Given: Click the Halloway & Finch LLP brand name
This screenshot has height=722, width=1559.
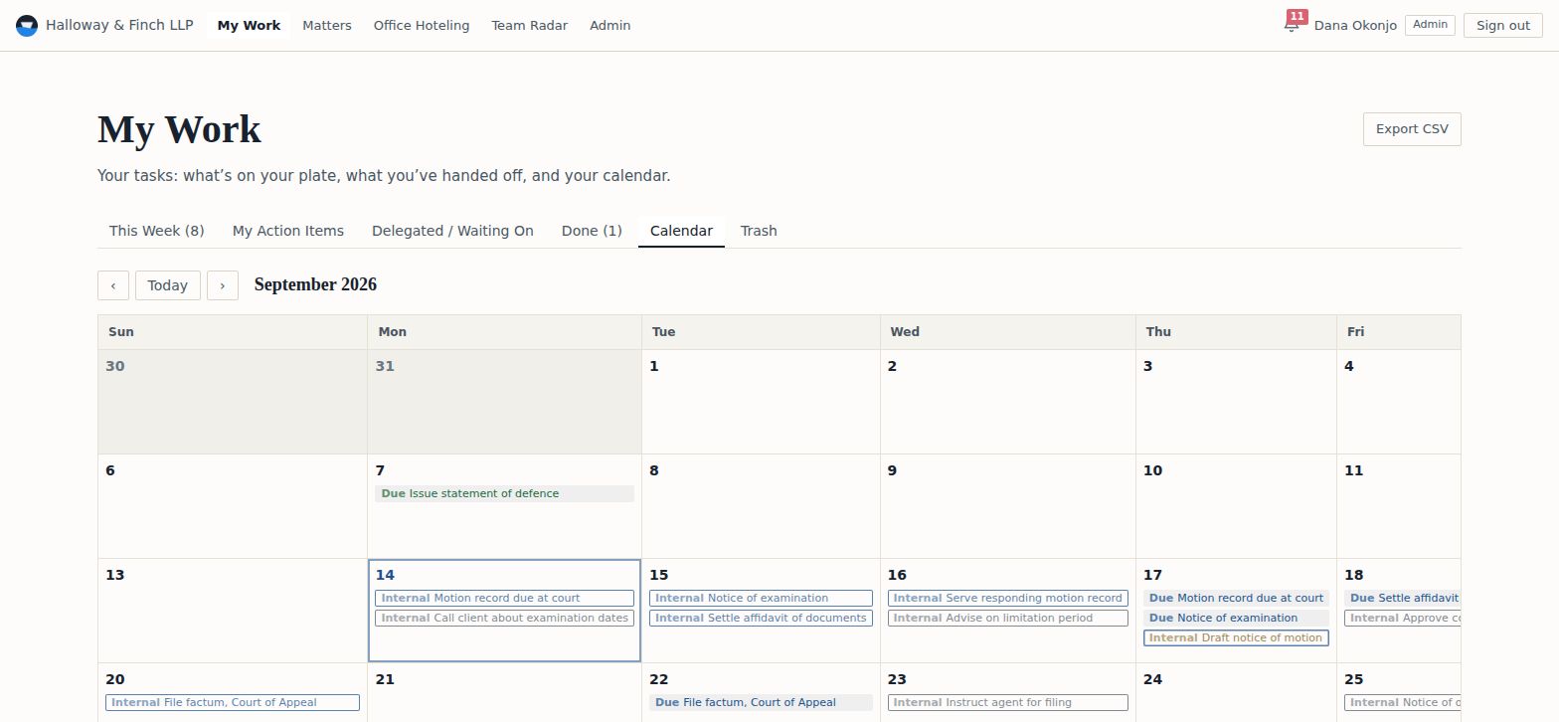Looking at the screenshot, I should pos(119,25).
